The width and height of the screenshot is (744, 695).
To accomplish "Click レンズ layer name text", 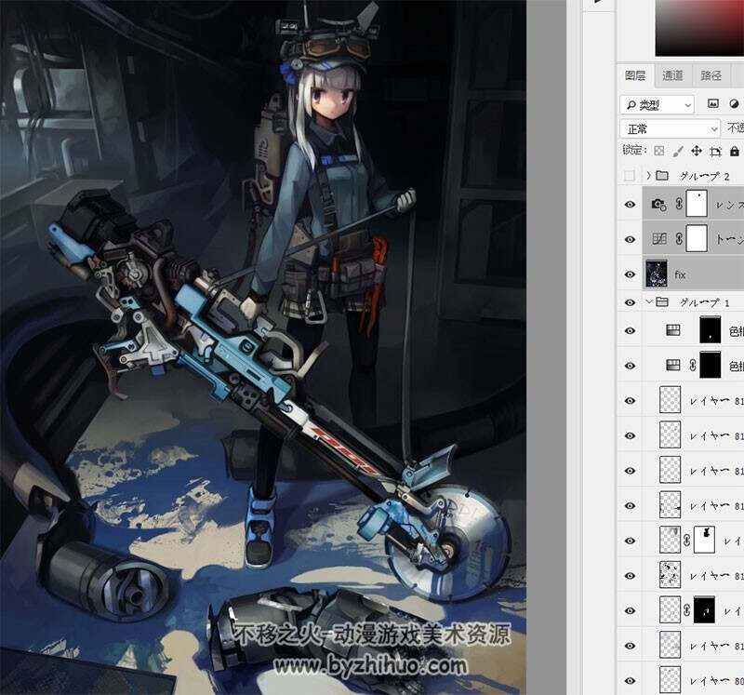I will pos(729,205).
